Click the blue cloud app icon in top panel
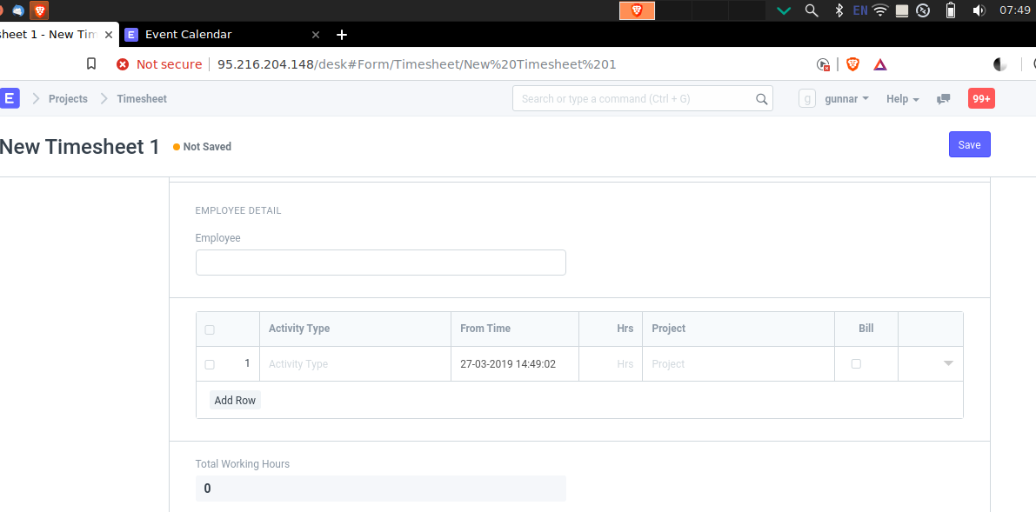Image resolution: width=1036 pixels, height=512 pixels. click(18, 10)
